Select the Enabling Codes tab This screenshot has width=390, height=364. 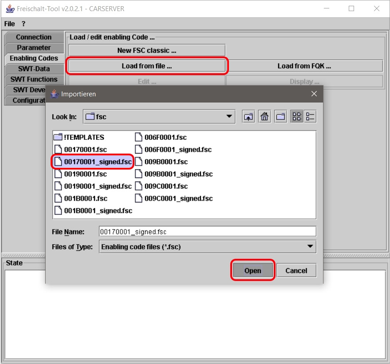click(x=34, y=58)
